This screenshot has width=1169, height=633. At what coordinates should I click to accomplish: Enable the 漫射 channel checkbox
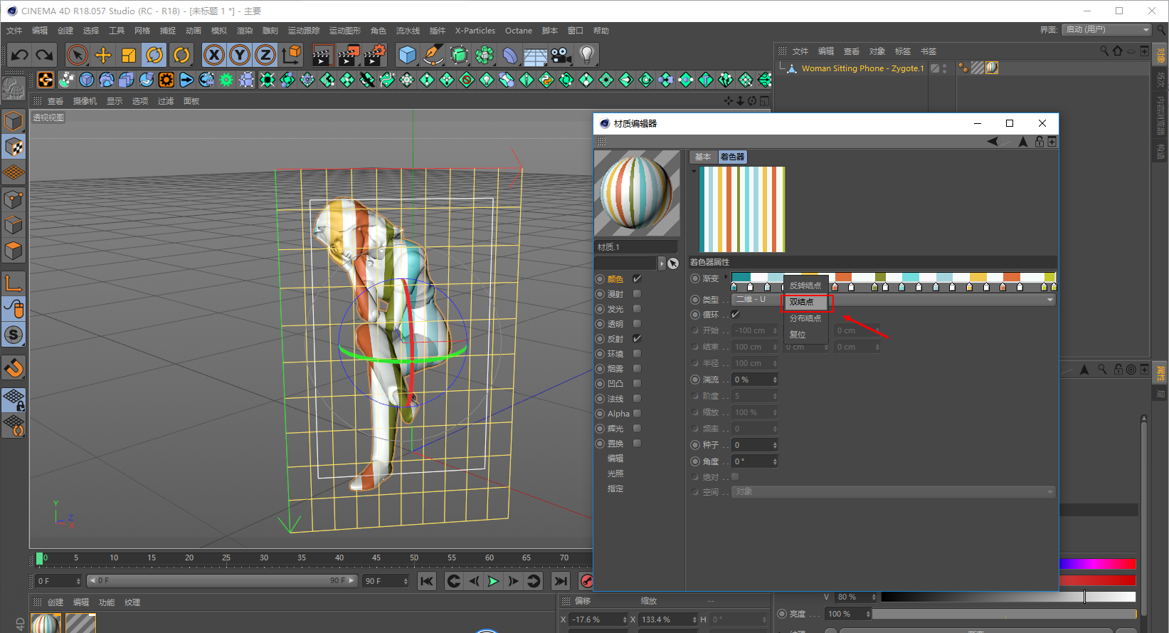637,293
